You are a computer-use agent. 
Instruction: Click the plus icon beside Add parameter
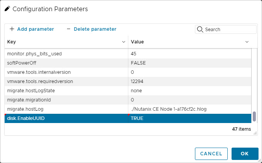point(12,29)
